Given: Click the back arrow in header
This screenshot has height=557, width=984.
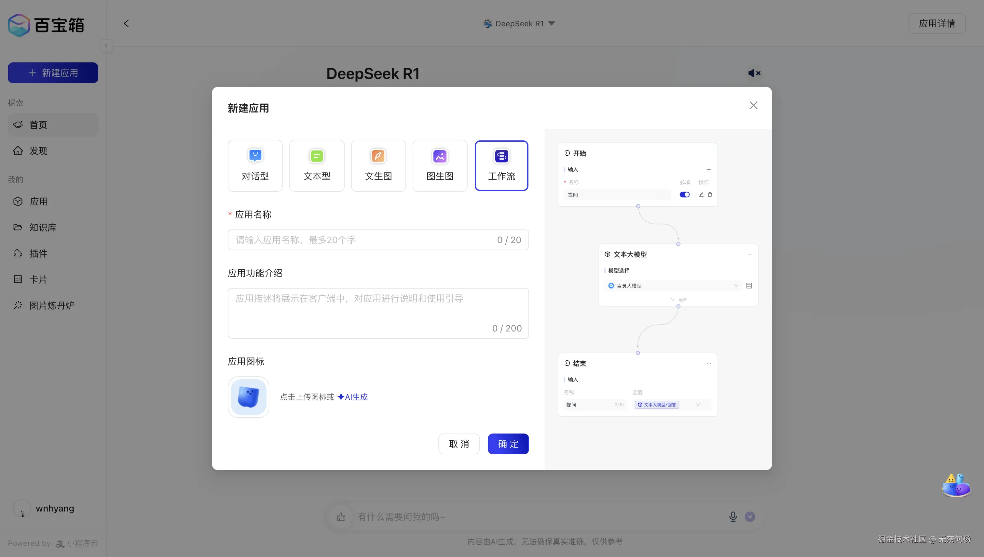Looking at the screenshot, I should point(126,23).
